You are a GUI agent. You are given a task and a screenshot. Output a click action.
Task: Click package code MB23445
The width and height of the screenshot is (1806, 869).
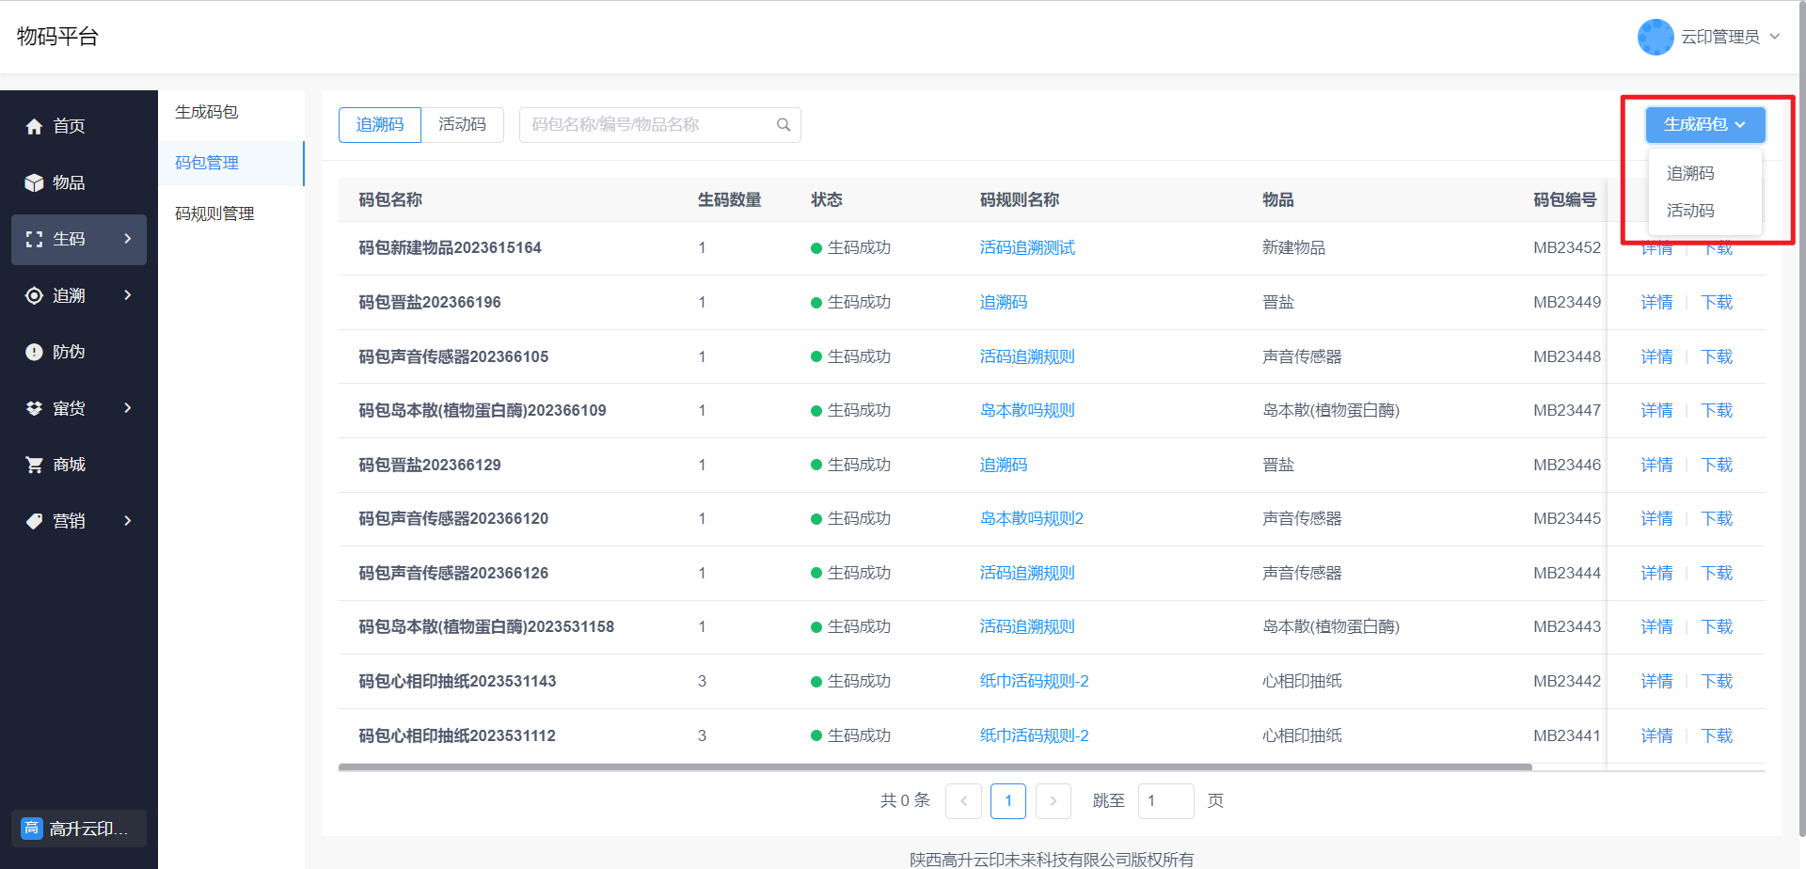[x=1567, y=519]
